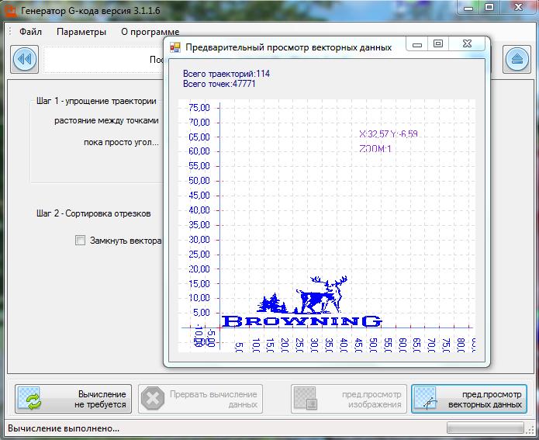
Task: Click the Вычисление выполнено... status text
Action: click(64, 428)
